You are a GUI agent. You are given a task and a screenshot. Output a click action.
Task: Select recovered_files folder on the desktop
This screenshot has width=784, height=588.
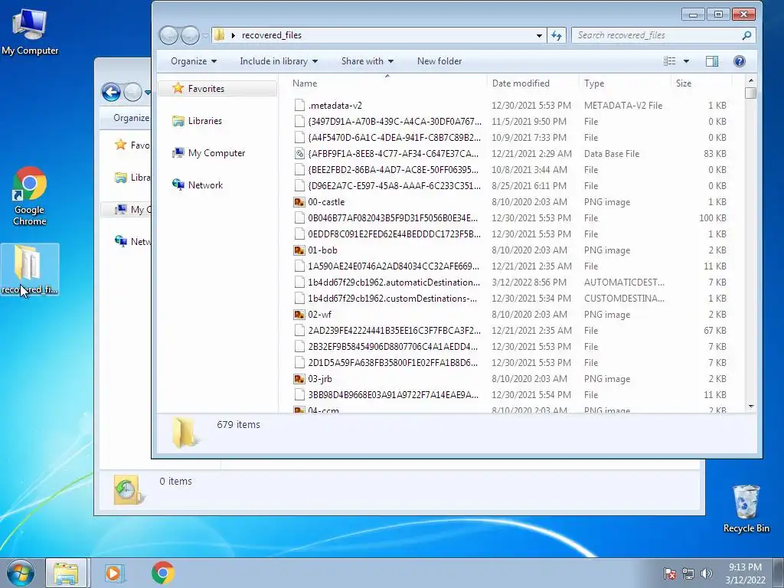coord(30,269)
